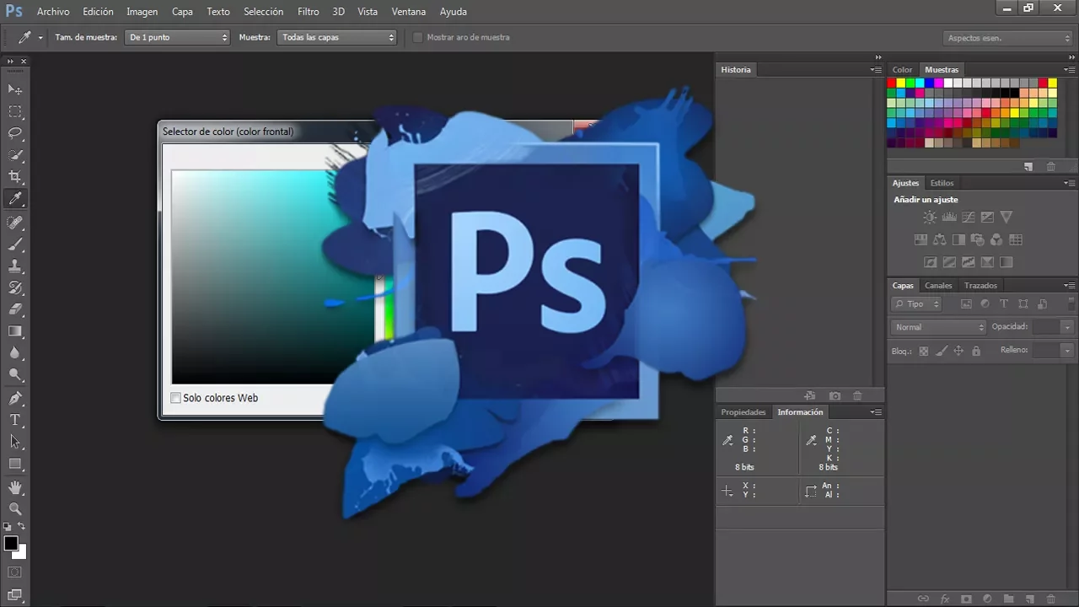This screenshot has width=1079, height=607.
Task: Switch the layer filtering toggle
Action: point(1071,304)
